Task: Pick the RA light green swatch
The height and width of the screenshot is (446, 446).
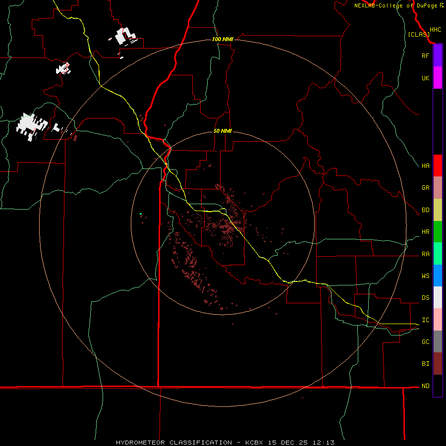Action: click(438, 254)
